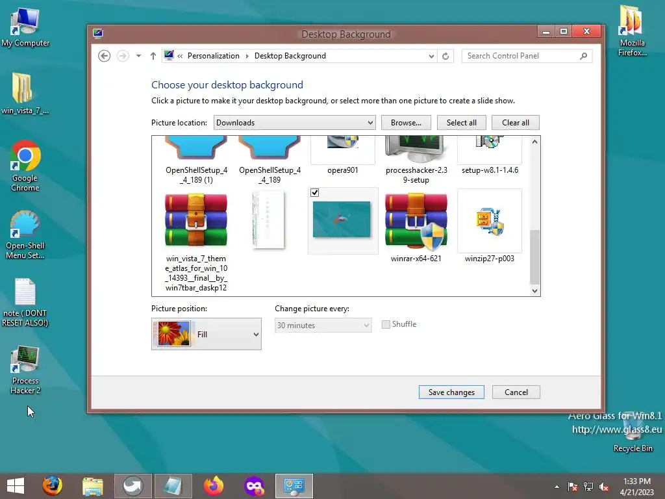Open purple mask taskbar icon

pyautogui.click(x=254, y=486)
